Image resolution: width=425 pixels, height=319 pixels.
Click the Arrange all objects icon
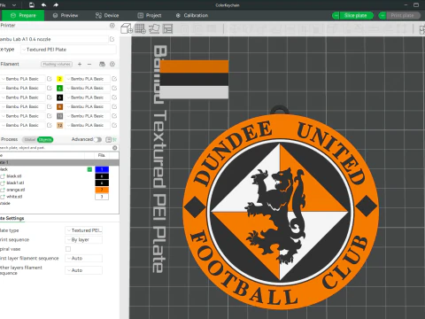point(167,28)
